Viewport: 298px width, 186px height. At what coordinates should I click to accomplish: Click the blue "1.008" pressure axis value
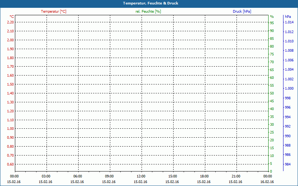289,51
